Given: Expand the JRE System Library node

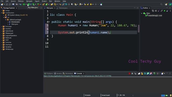Looking at the screenshot, I should tap(4, 15).
